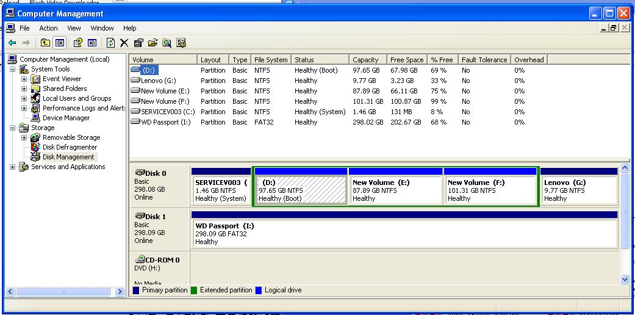635x315 pixels.
Task: Sort by Capacity column header
Action: pyautogui.click(x=368, y=60)
